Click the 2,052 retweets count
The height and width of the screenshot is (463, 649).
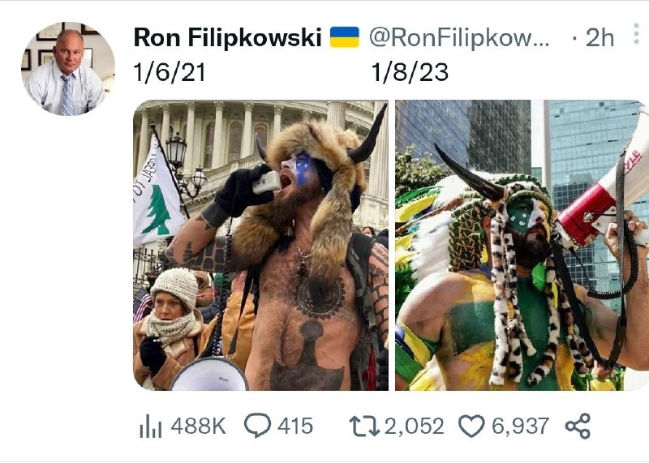415,426
